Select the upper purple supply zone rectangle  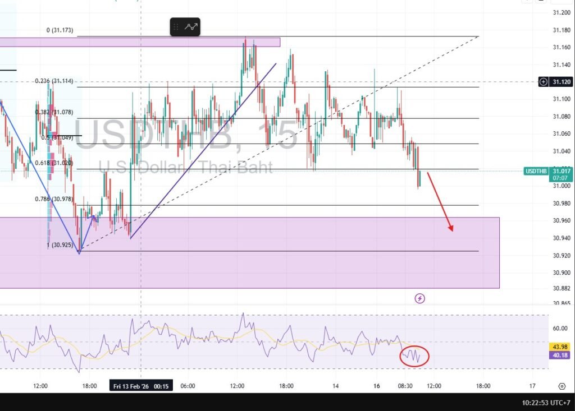tap(140, 42)
